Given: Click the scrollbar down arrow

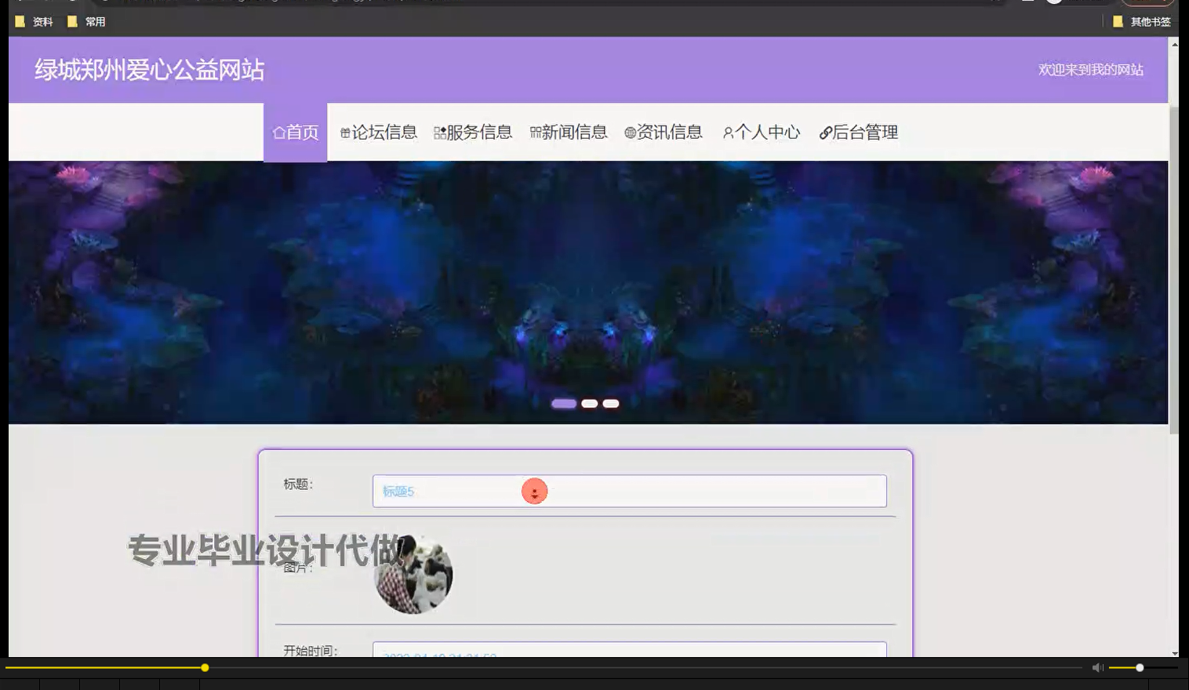Looking at the screenshot, I should [x=1174, y=652].
